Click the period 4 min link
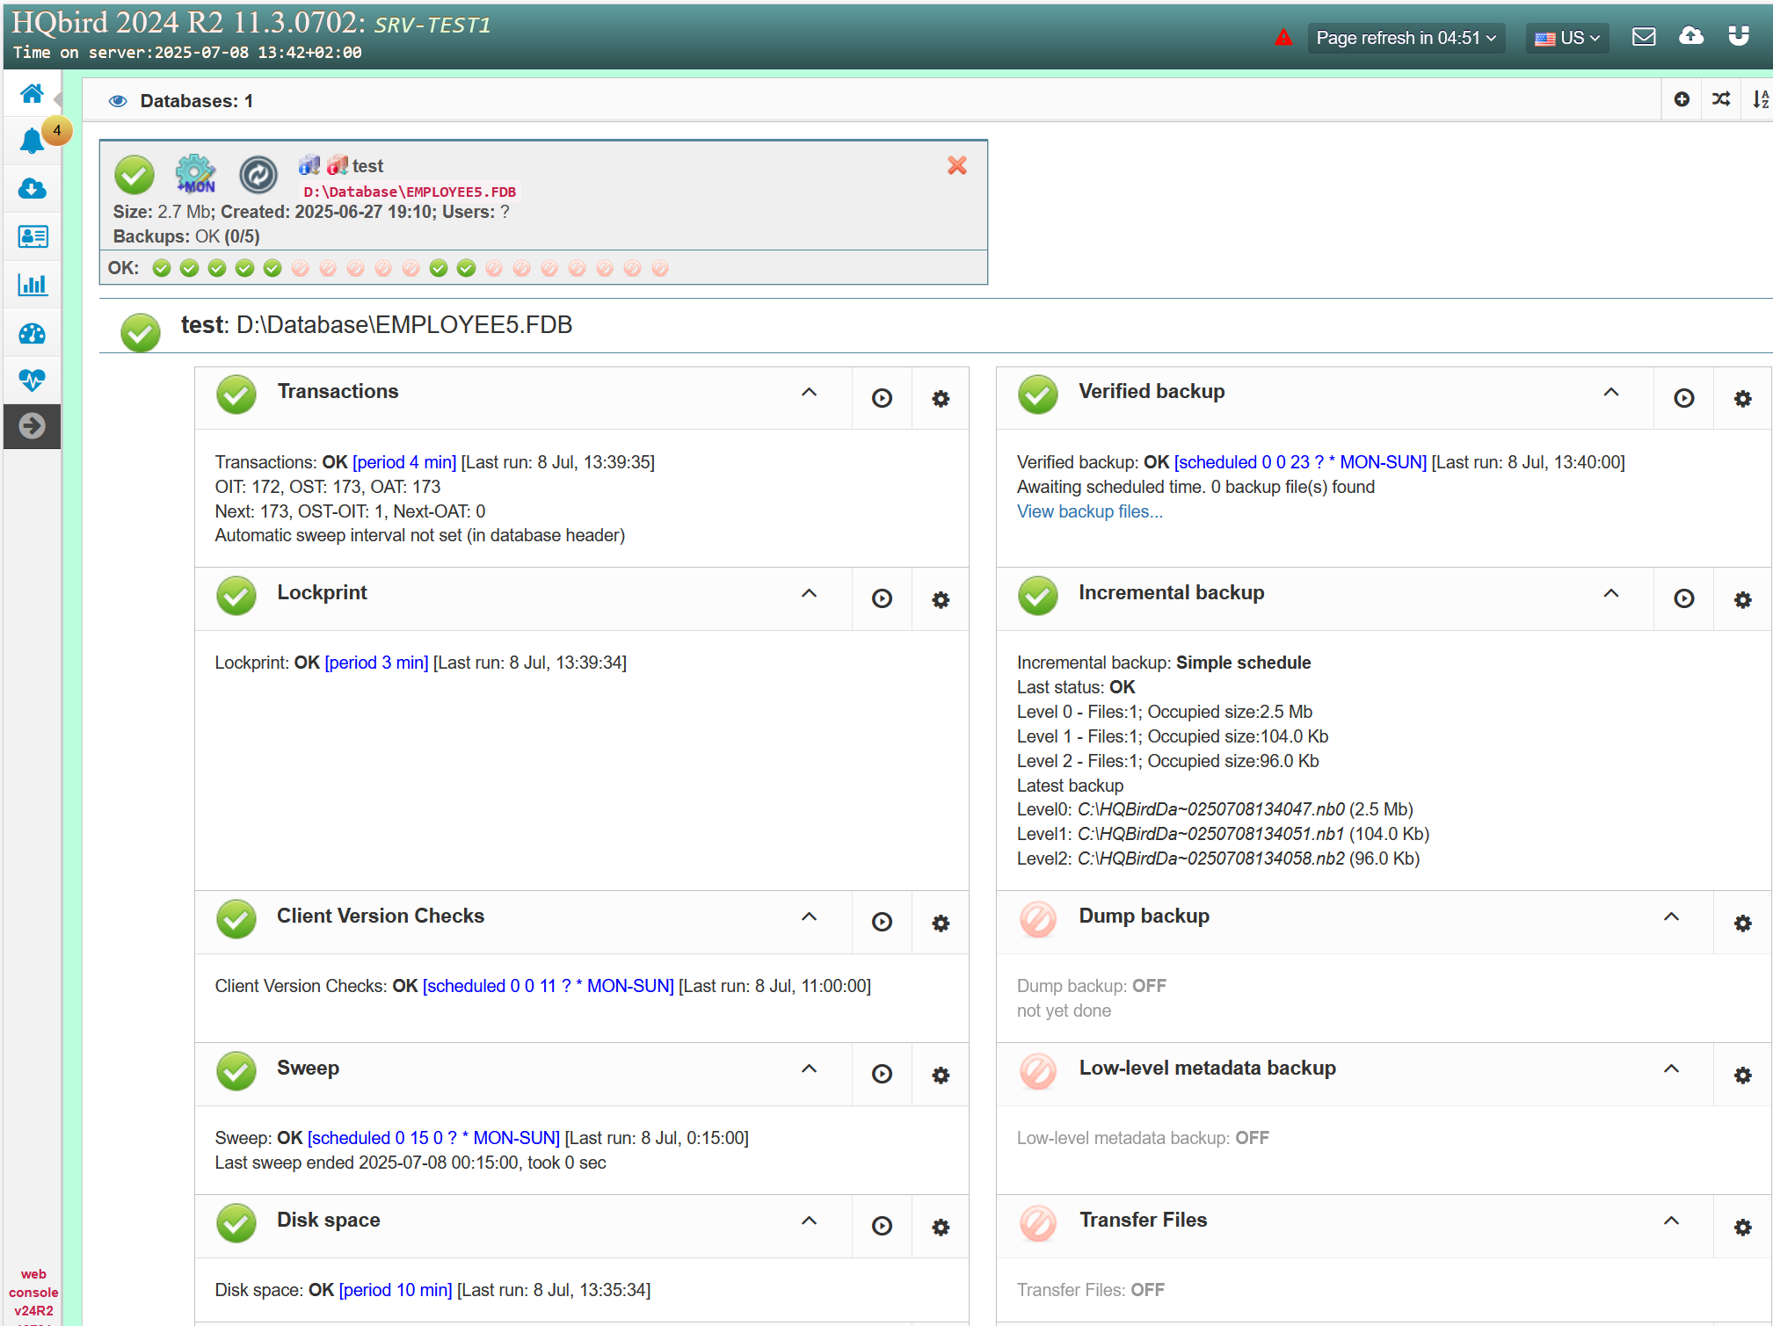Viewport: 1773px width, 1326px height. coord(403,462)
